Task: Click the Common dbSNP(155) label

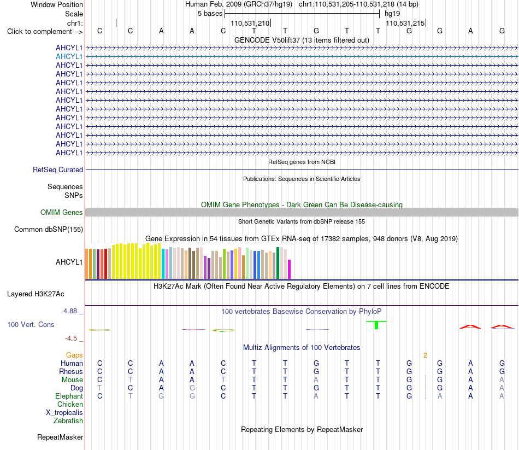Action: (48, 229)
